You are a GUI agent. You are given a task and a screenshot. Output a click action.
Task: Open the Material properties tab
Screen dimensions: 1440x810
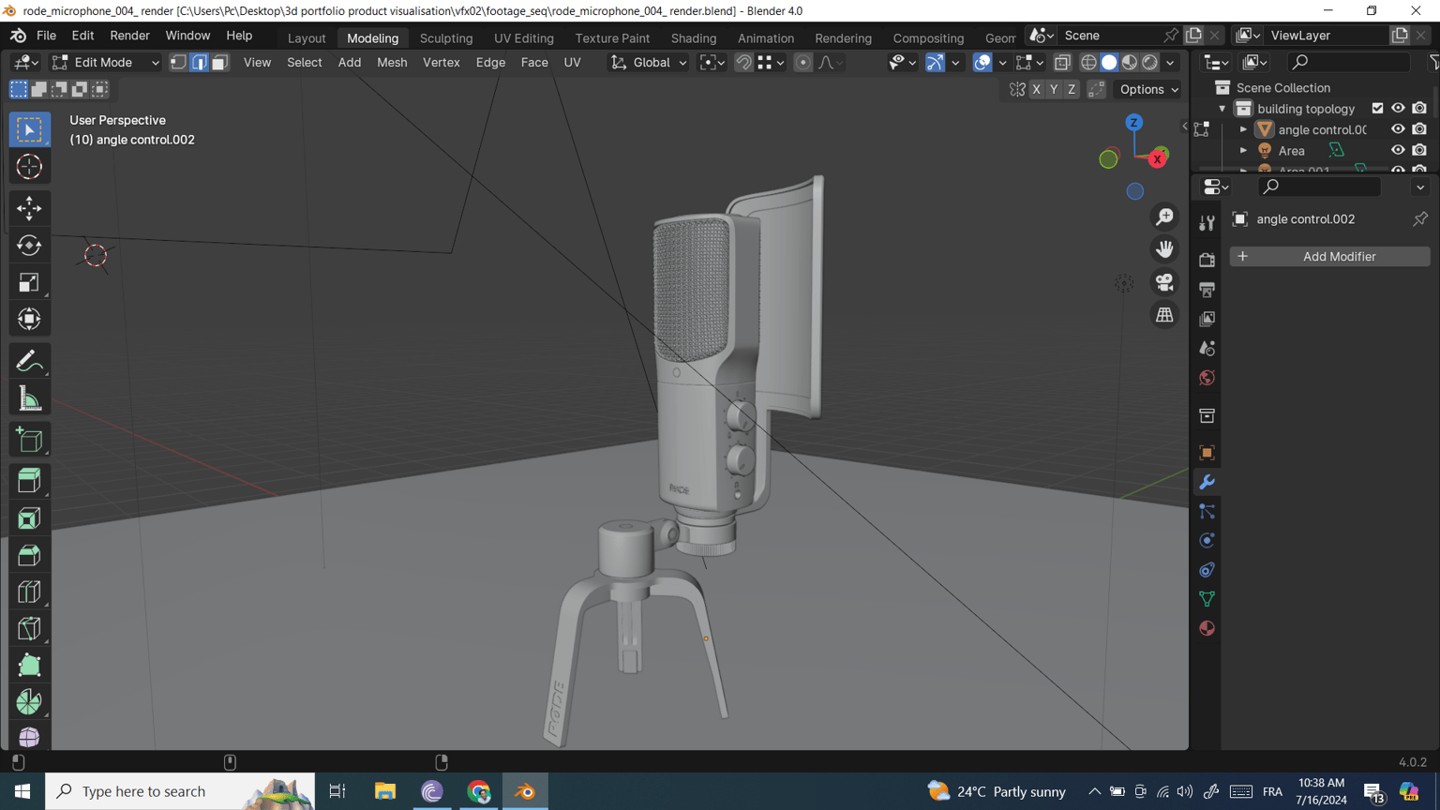pos(1207,628)
